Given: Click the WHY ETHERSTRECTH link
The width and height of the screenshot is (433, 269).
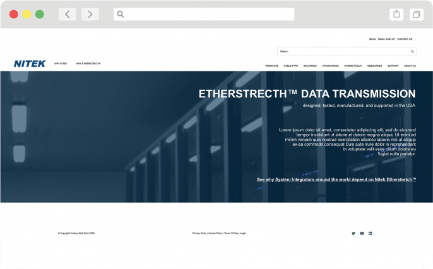Looking at the screenshot, I should tap(88, 64).
